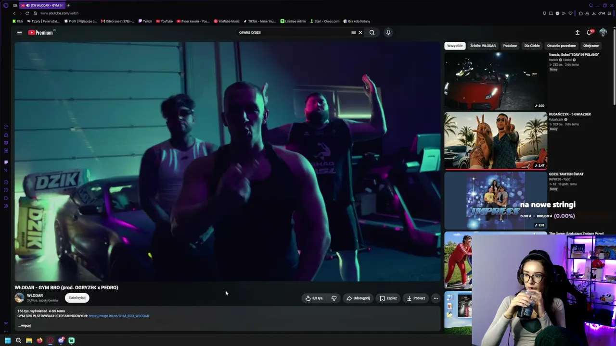Select the Dla Ciebie chip
Viewport: 616px width, 346px height.
tap(532, 46)
